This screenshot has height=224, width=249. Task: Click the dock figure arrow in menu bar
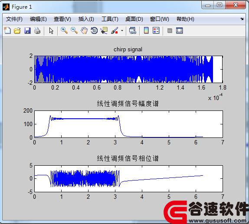pos(242,19)
